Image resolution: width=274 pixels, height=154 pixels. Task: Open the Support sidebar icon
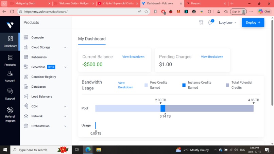coord(10,91)
